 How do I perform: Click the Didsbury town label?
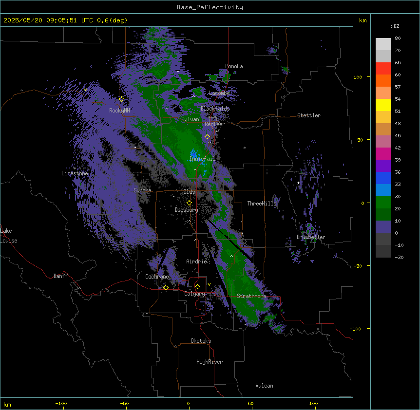coord(186,210)
